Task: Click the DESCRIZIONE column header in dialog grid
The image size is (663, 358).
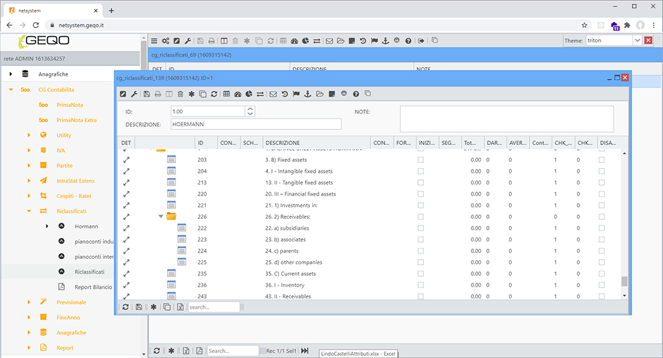Action: pyautogui.click(x=282, y=142)
